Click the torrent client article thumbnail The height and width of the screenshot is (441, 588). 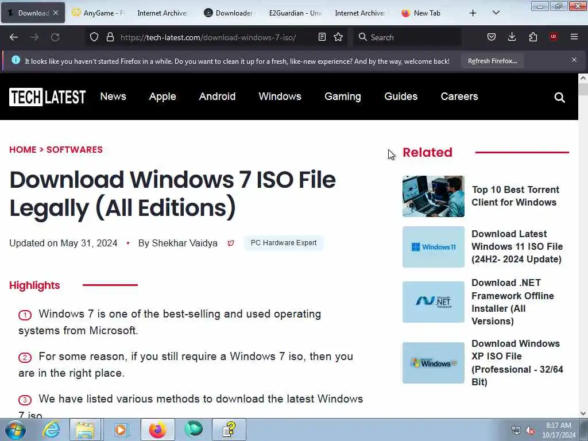tap(433, 196)
